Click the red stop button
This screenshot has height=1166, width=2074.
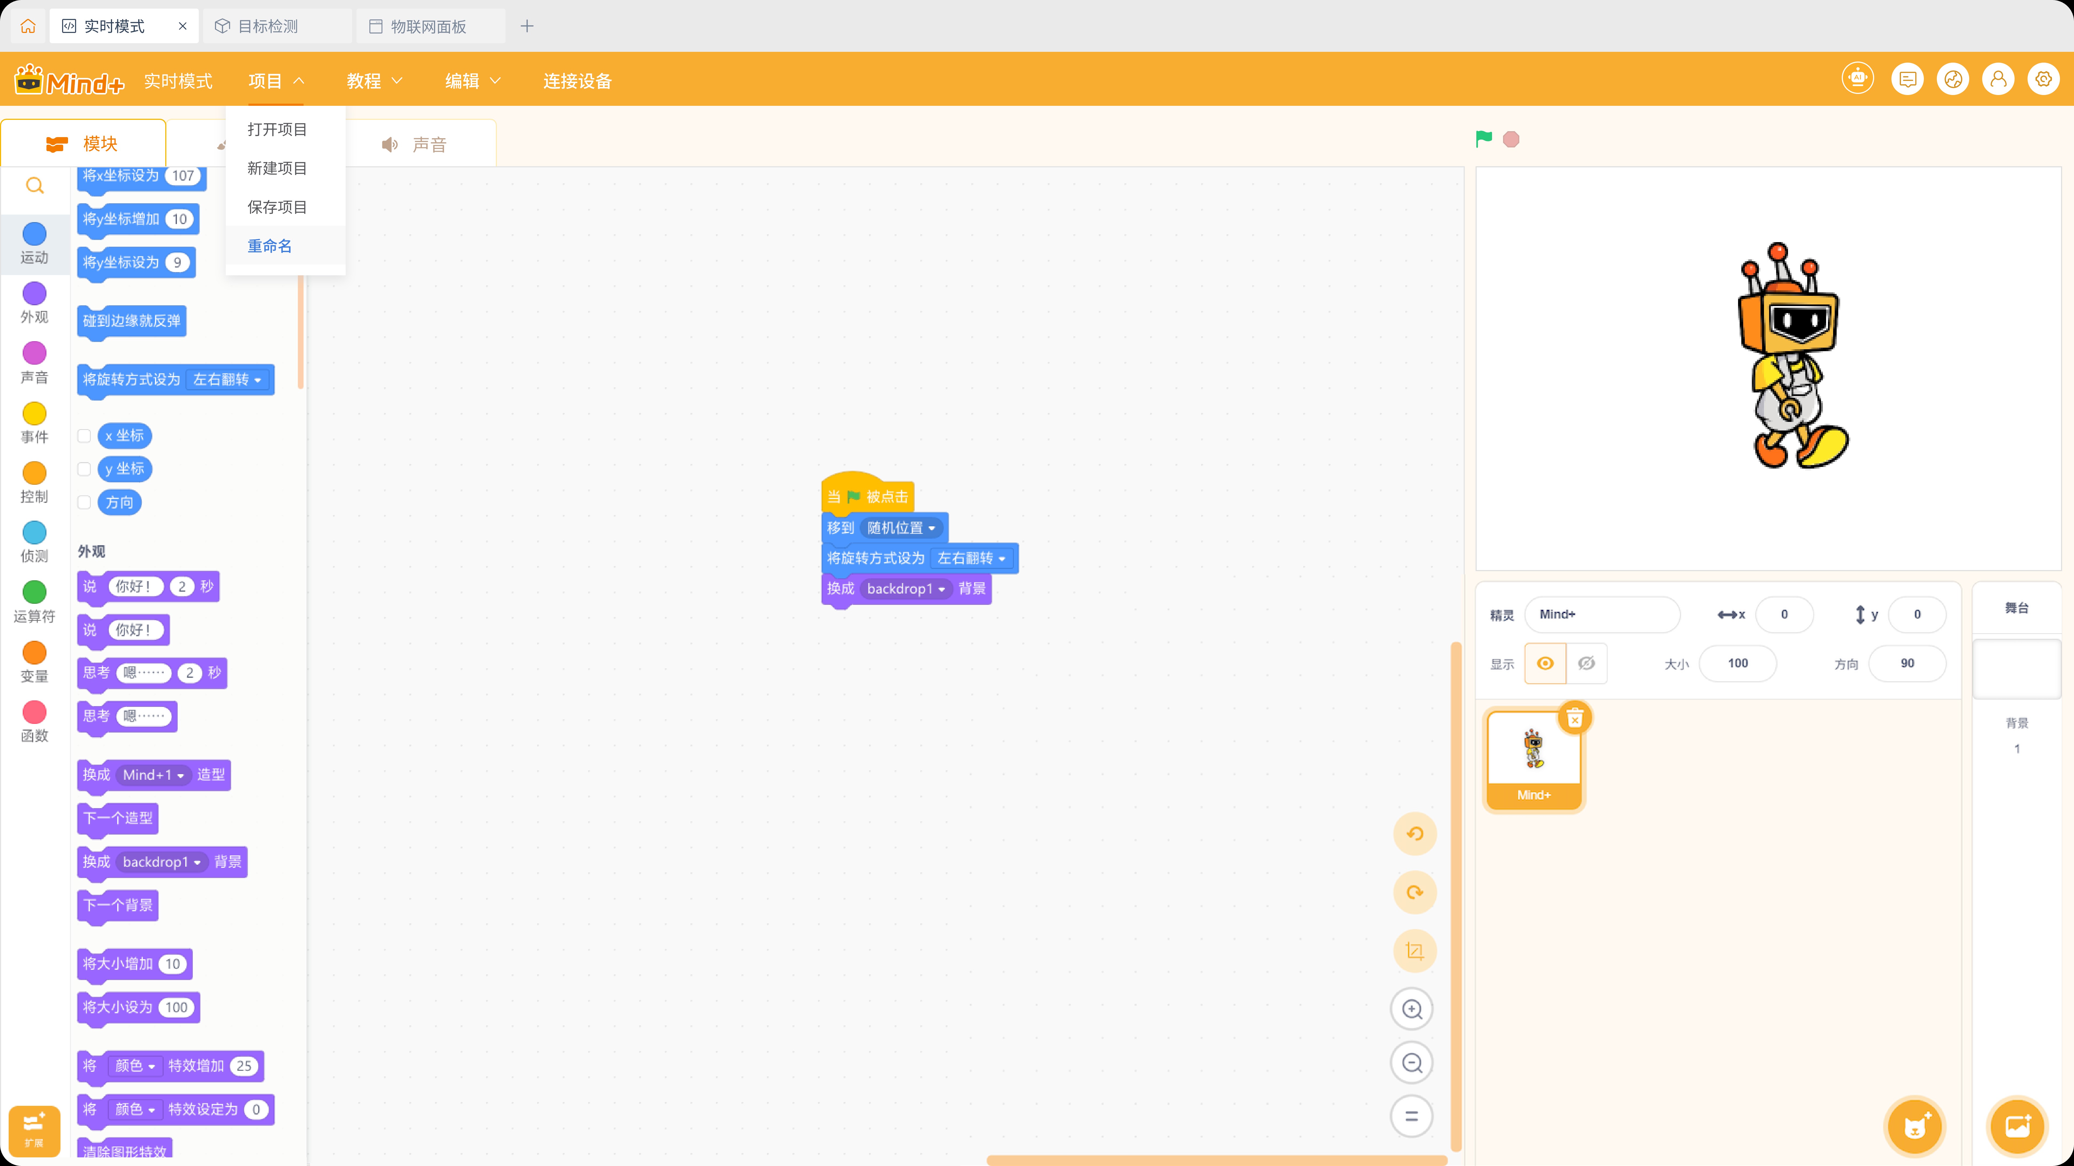click(1511, 139)
